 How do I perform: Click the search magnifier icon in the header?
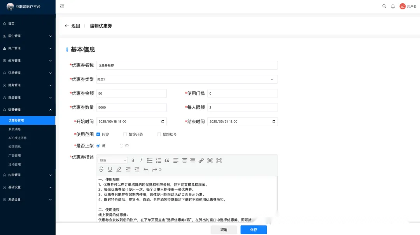coord(384,6)
